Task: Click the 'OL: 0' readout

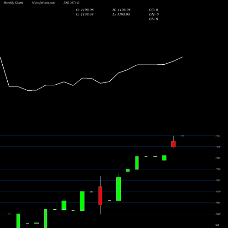Action: click(x=154, y=19)
